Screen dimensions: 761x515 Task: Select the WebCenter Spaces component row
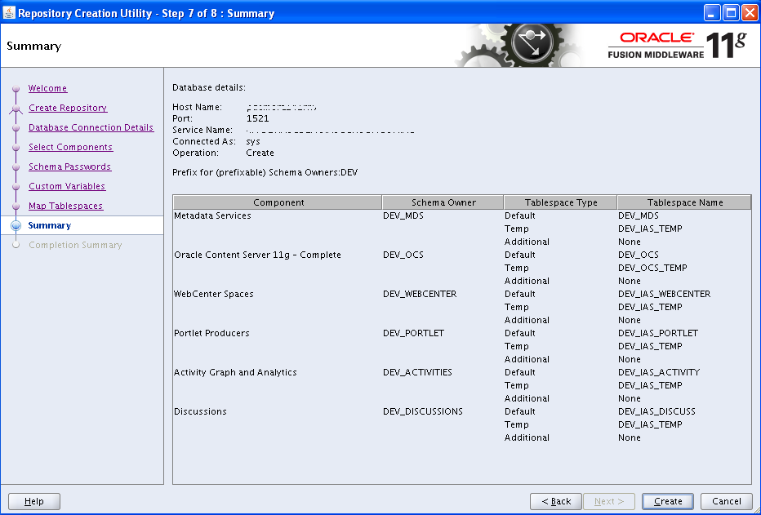tap(213, 294)
